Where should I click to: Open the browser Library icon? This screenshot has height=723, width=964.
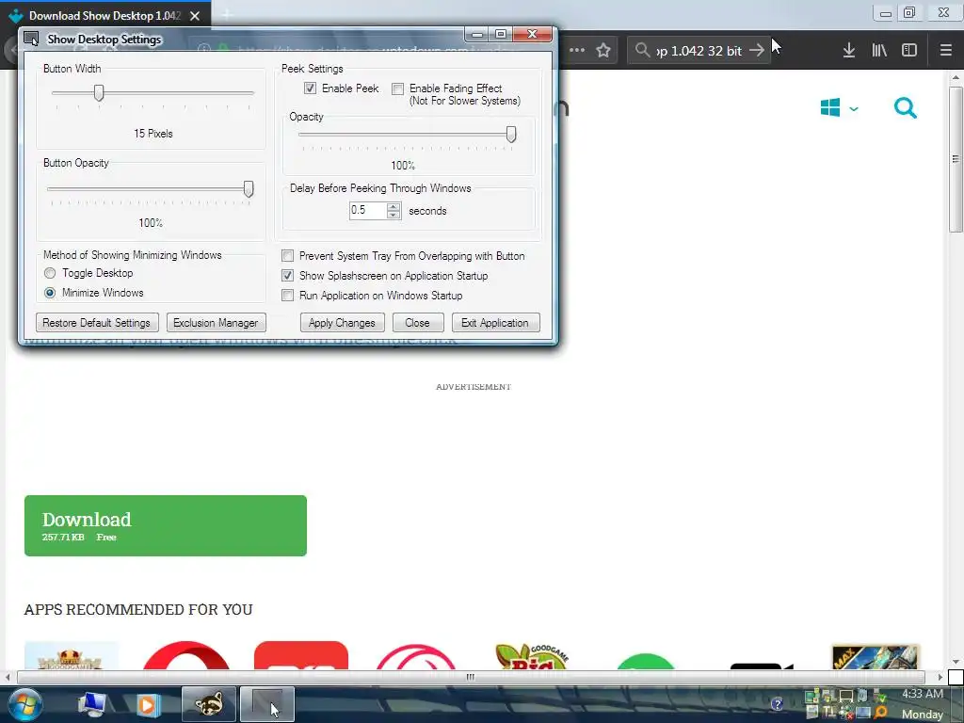click(x=879, y=51)
